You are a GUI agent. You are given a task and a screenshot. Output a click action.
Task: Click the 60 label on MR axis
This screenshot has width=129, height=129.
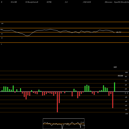coord(126,81)
